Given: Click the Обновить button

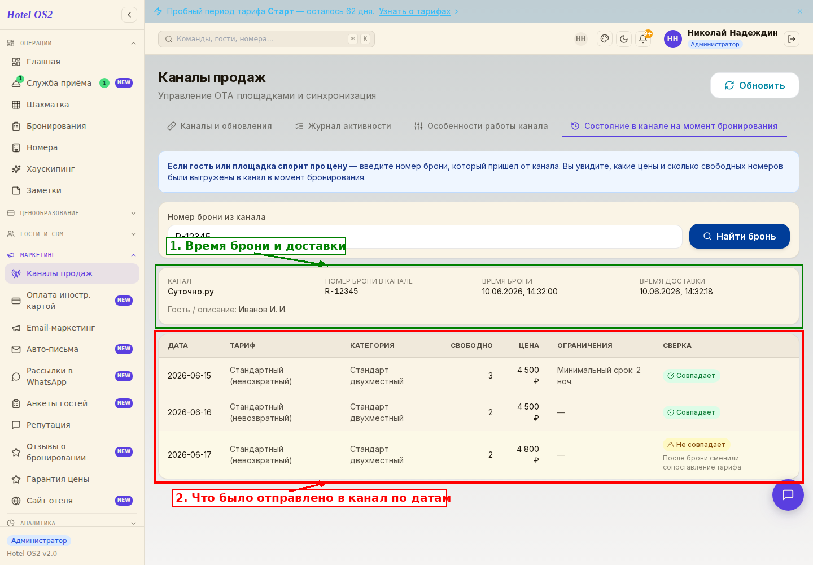Looking at the screenshot, I should [755, 85].
